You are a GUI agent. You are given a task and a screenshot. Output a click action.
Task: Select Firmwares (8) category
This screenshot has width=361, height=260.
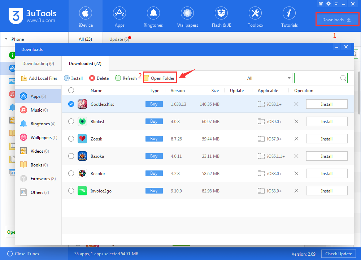click(38, 178)
